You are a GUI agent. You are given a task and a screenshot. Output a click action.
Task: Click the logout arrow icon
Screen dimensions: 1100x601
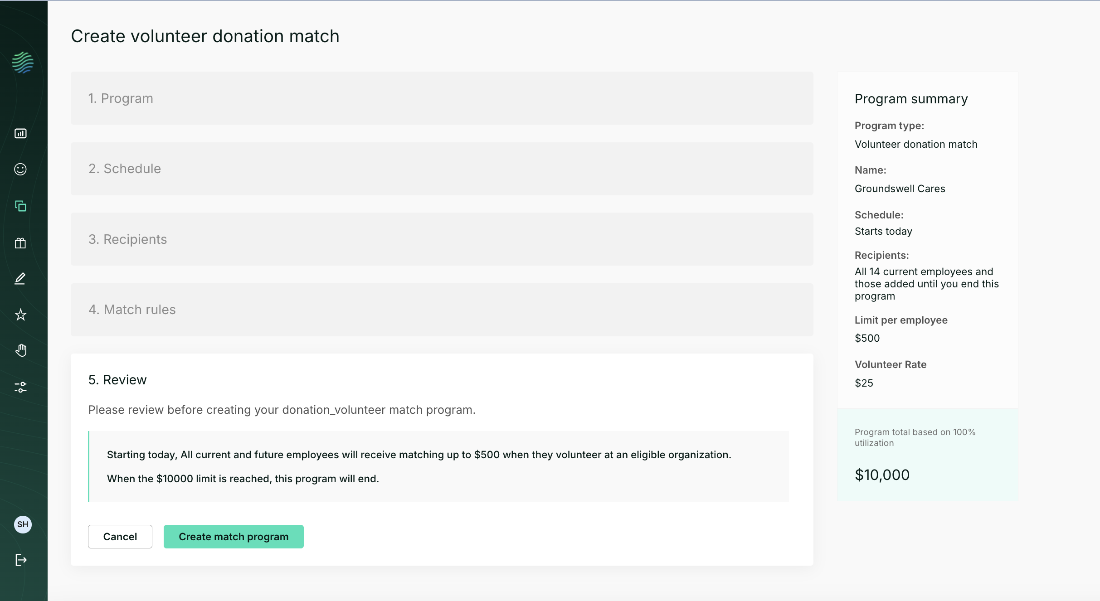click(x=21, y=560)
